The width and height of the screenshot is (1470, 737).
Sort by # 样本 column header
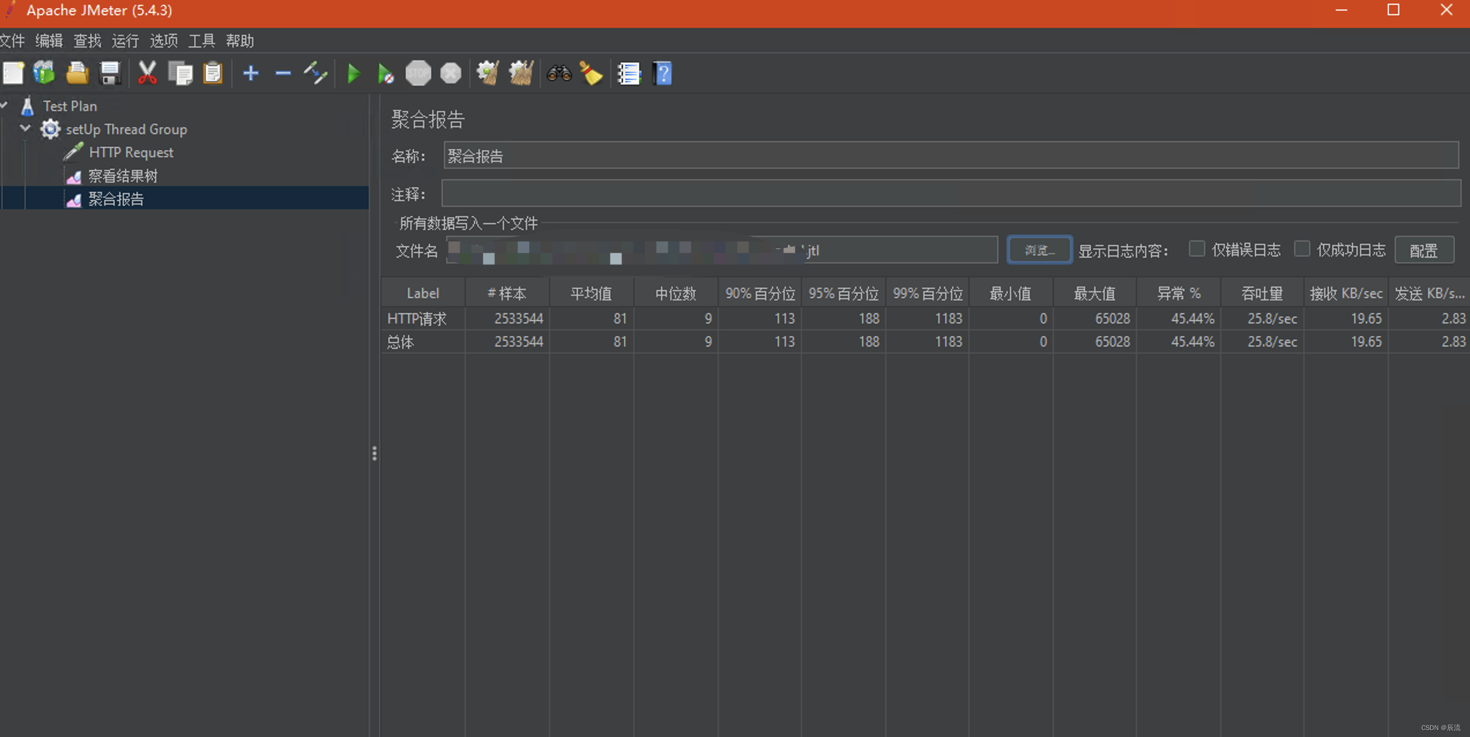coord(507,293)
